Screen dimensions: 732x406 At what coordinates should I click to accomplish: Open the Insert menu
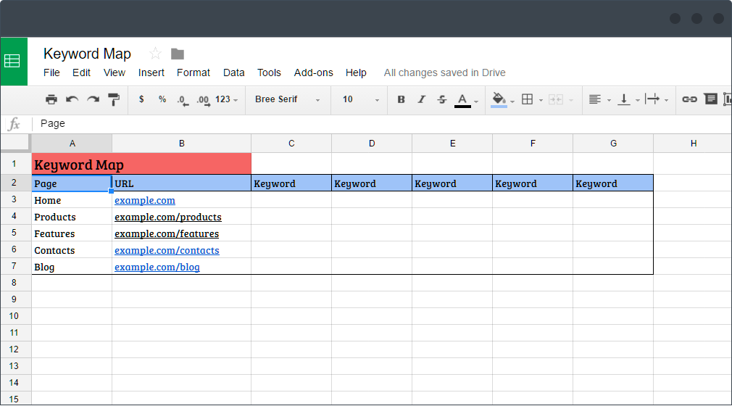pos(151,72)
